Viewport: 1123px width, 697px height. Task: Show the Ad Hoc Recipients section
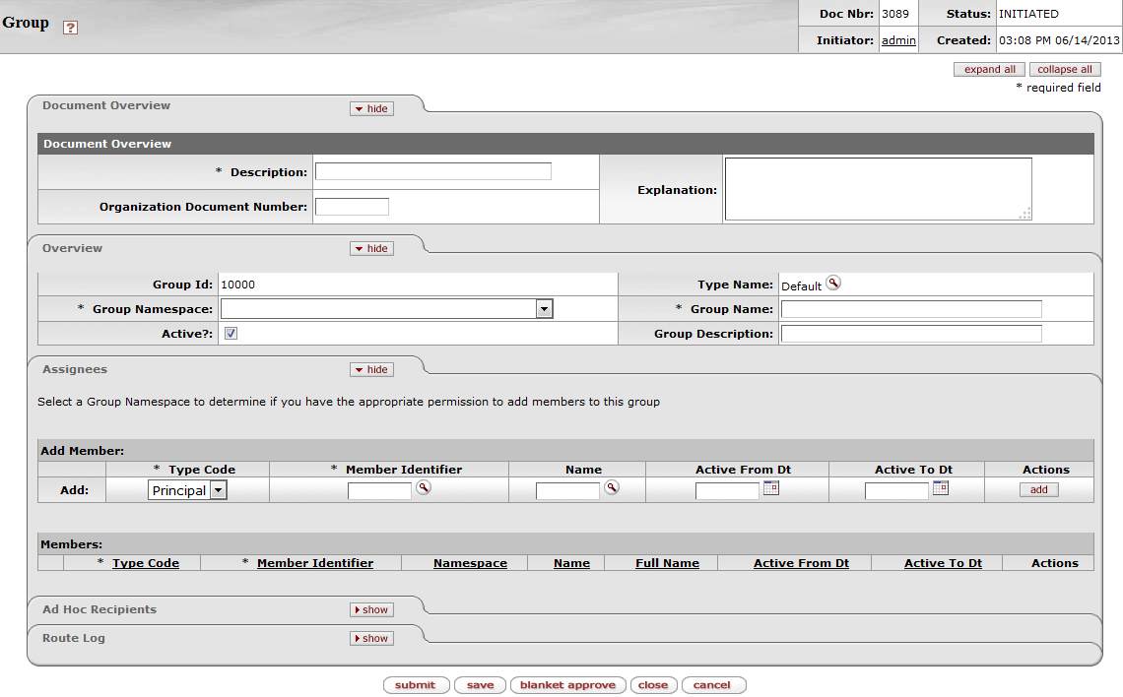(x=371, y=610)
